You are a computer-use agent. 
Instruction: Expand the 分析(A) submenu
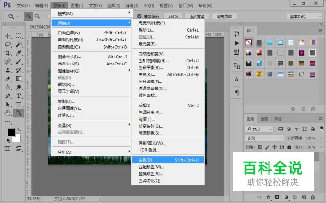click(x=91, y=152)
